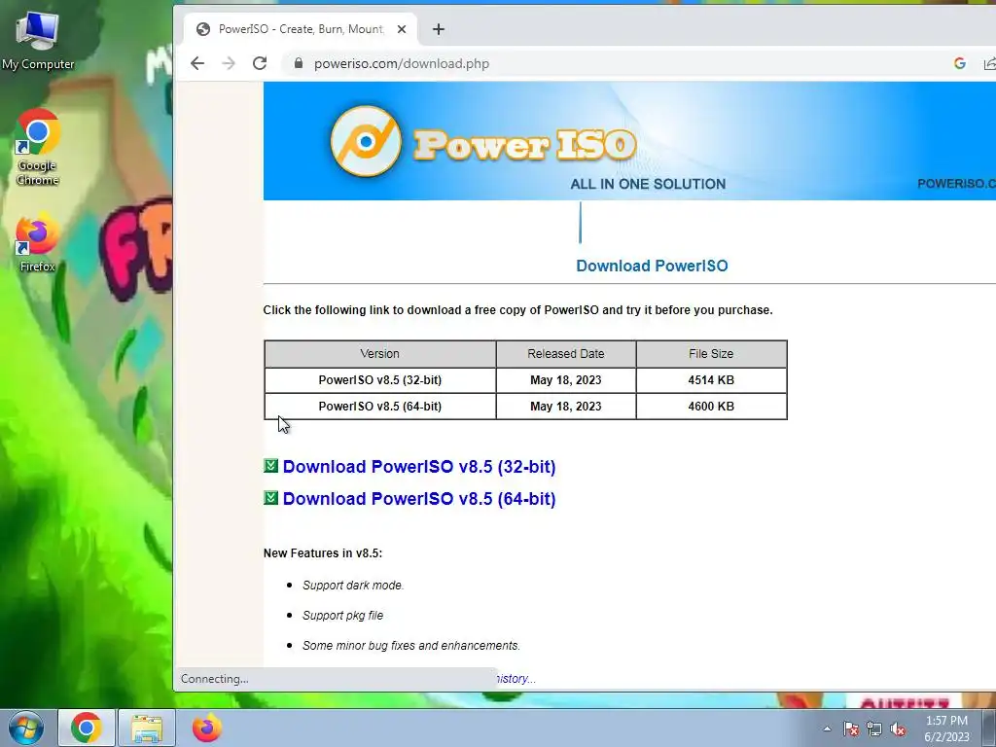996x747 pixels.
Task: Click the revision history link at page bottom
Action: 516,678
